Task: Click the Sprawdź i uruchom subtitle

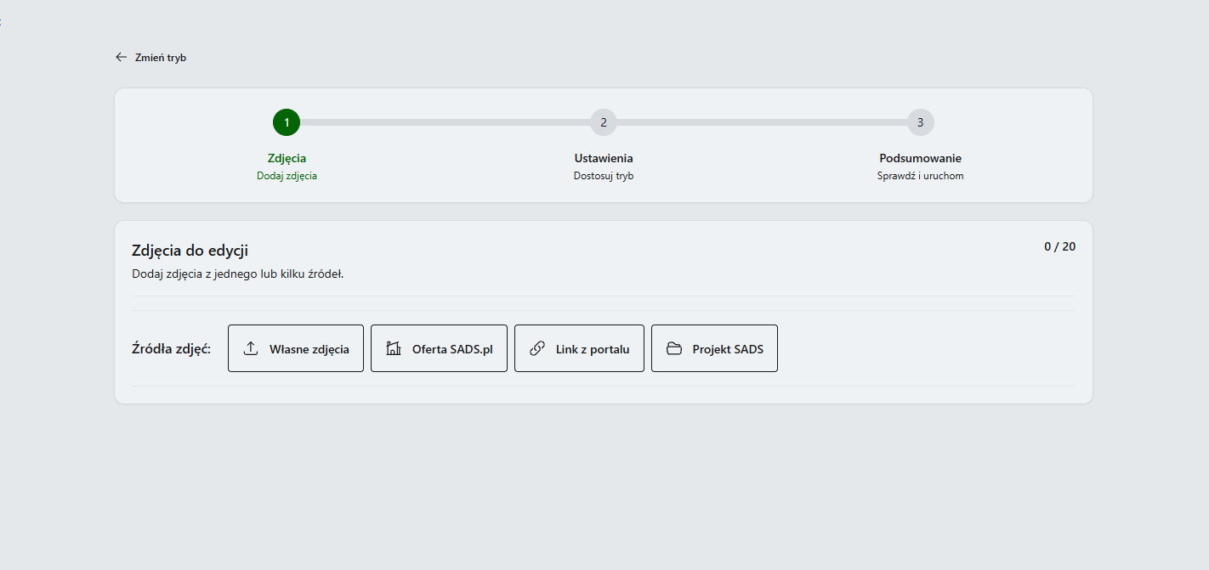Action: pyautogui.click(x=921, y=176)
